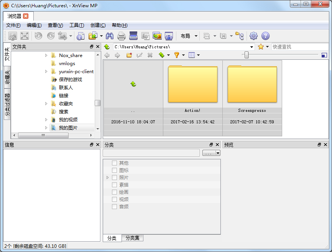Open the slideshow icon
This screenshot has width=332, height=252.
(157, 36)
